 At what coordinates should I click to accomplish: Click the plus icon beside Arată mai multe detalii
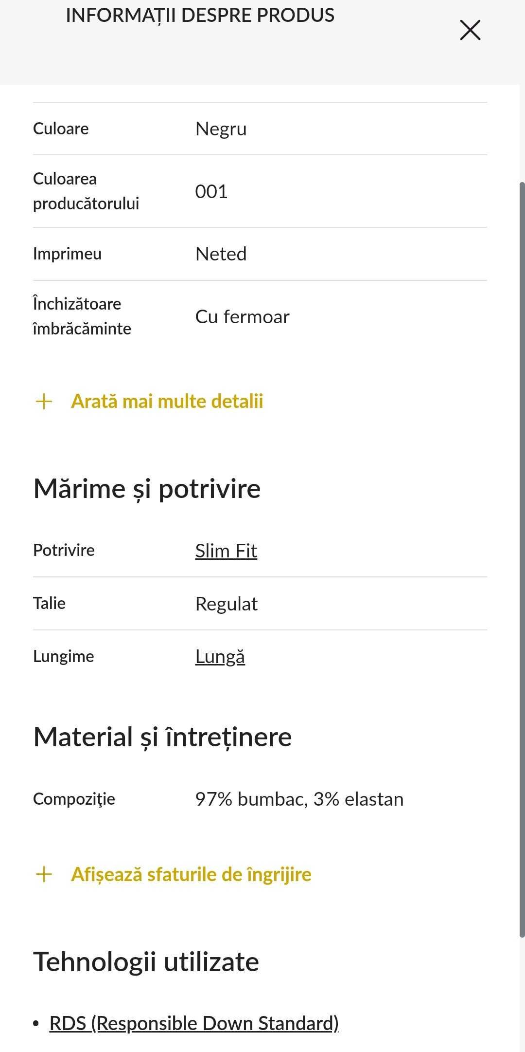pos(44,402)
